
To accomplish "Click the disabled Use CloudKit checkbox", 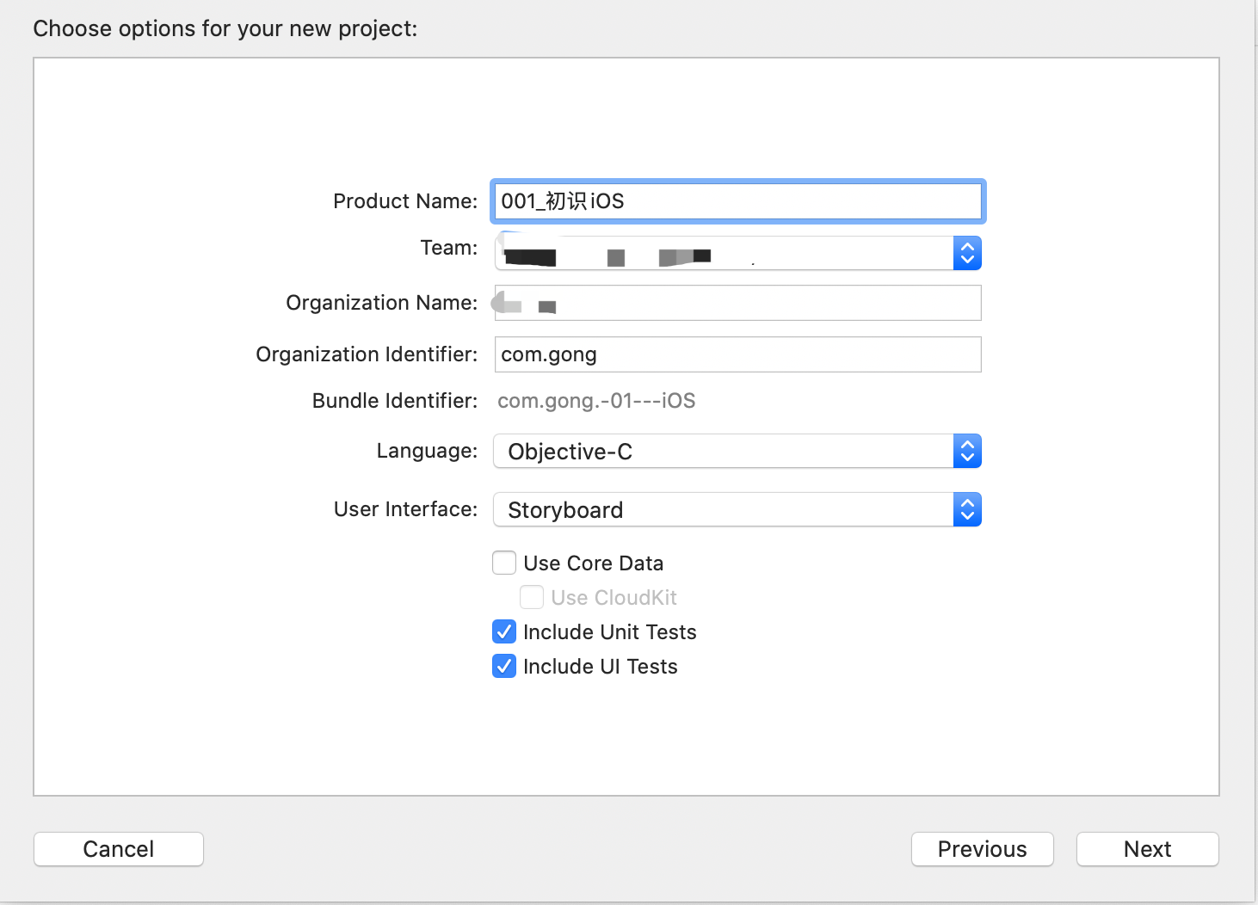I will (x=532, y=598).
